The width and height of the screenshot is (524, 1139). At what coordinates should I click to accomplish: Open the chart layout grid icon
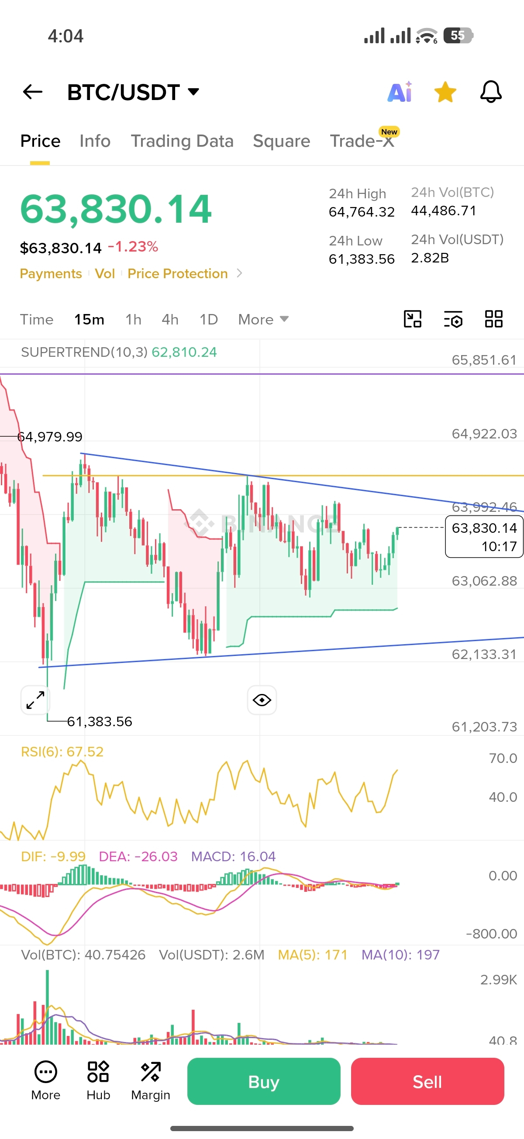pos(493,319)
